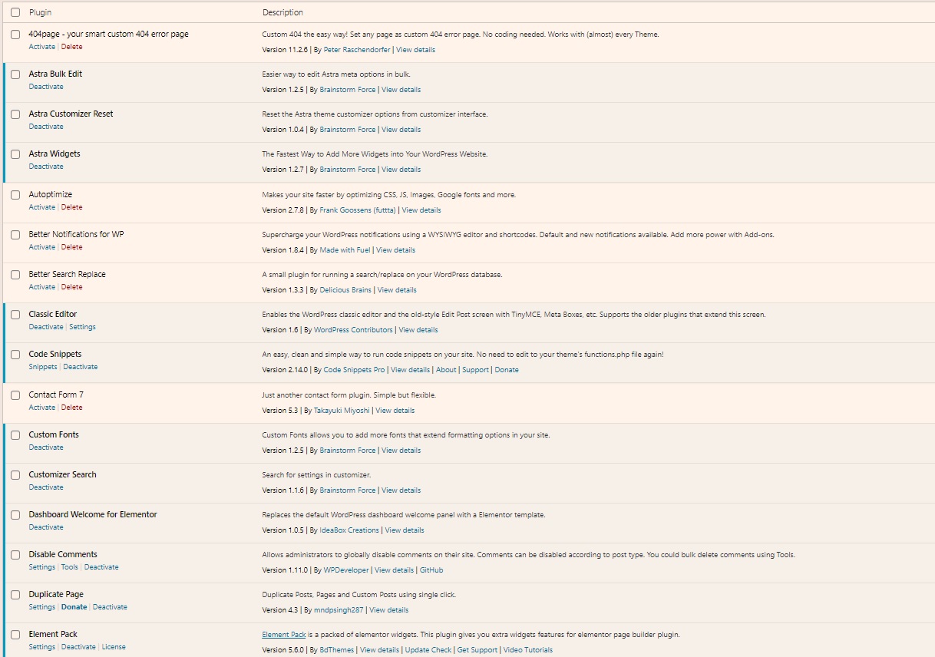Activate the Autoptimize plugin
This screenshot has width=935, height=657.
(42, 207)
